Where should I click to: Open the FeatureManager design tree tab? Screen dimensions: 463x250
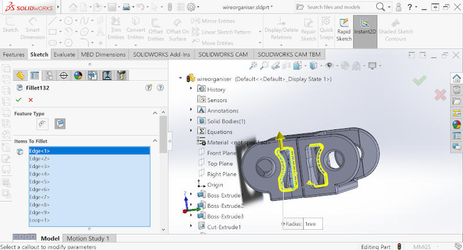tap(20, 76)
